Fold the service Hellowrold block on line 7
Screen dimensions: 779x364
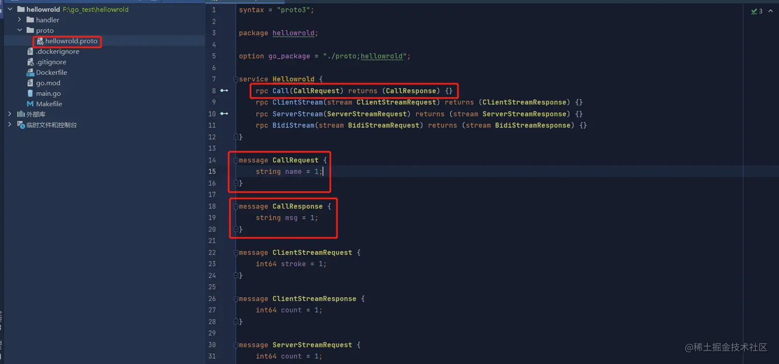236,79
